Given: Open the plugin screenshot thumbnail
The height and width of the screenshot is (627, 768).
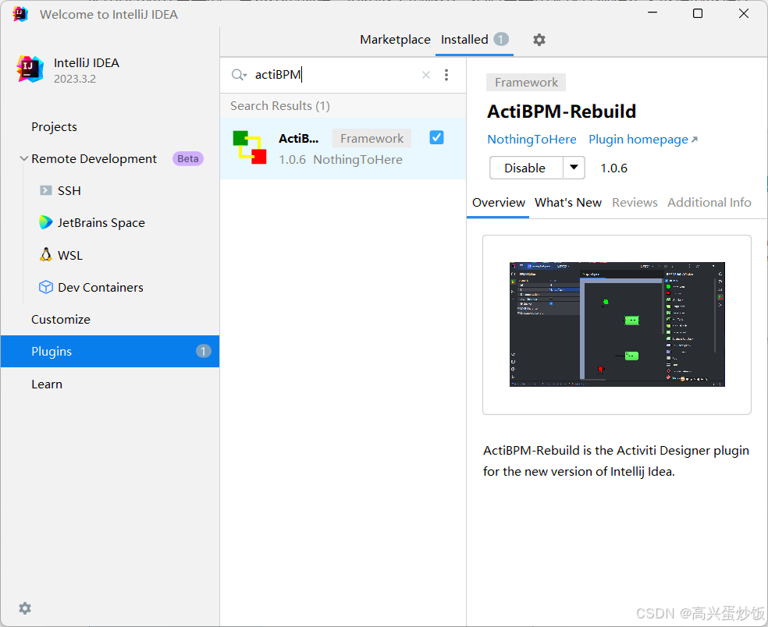Looking at the screenshot, I should pyautogui.click(x=617, y=324).
